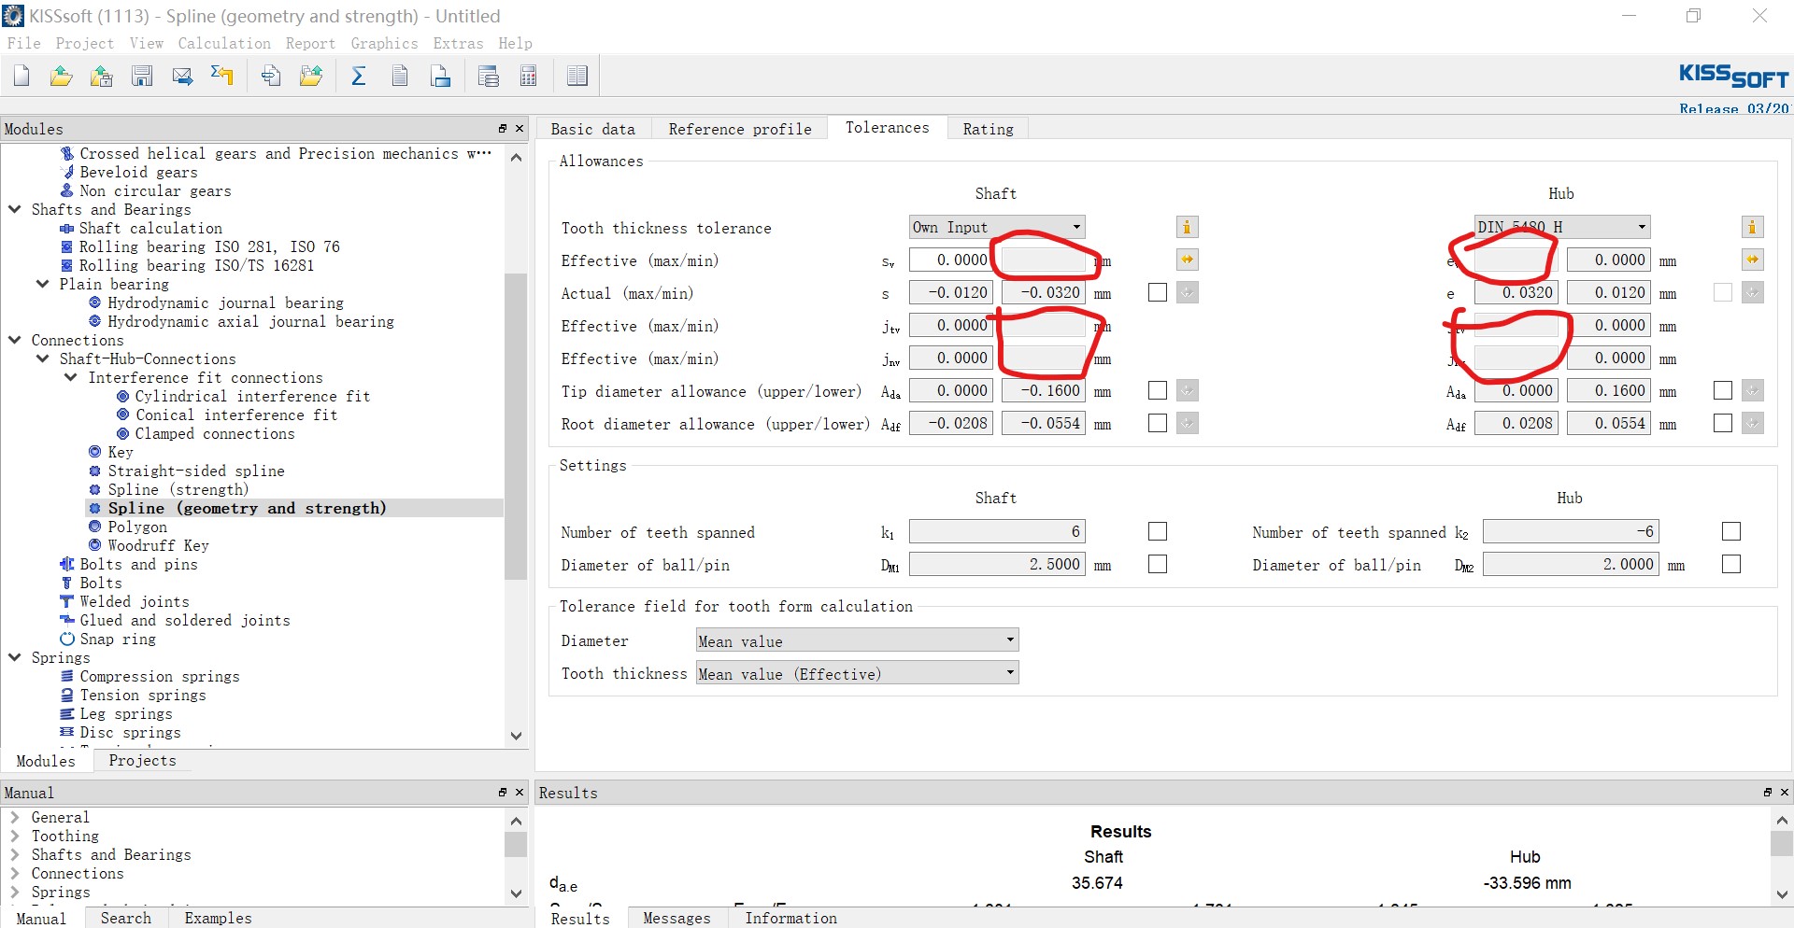Open Tooth thickness 'Mean value (Effective)' dropdown
This screenshot has height=928, width=1794.
click(x=857, y=673)
